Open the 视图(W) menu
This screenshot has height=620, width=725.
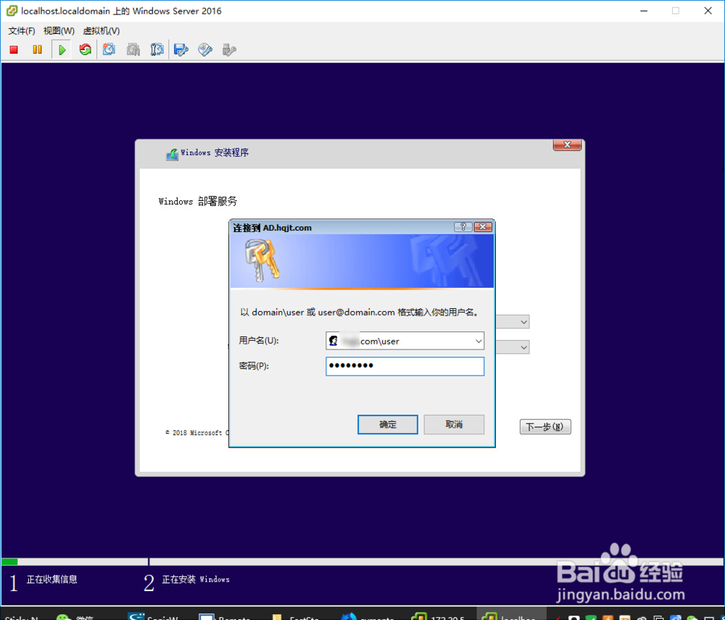[58, 31]
